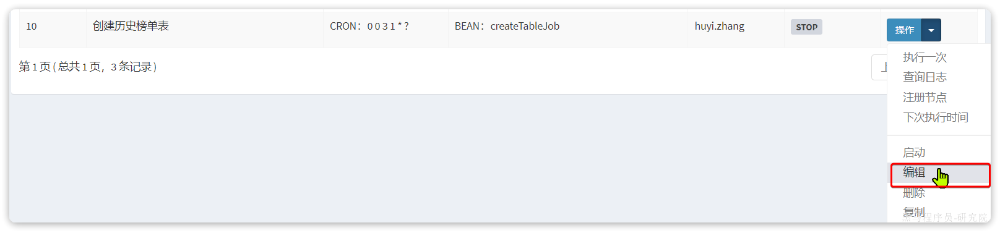Screen dimensions: 1000x233
Task: Open 查询日志 in the dropdown menu
Action: (x=925, y=77)
